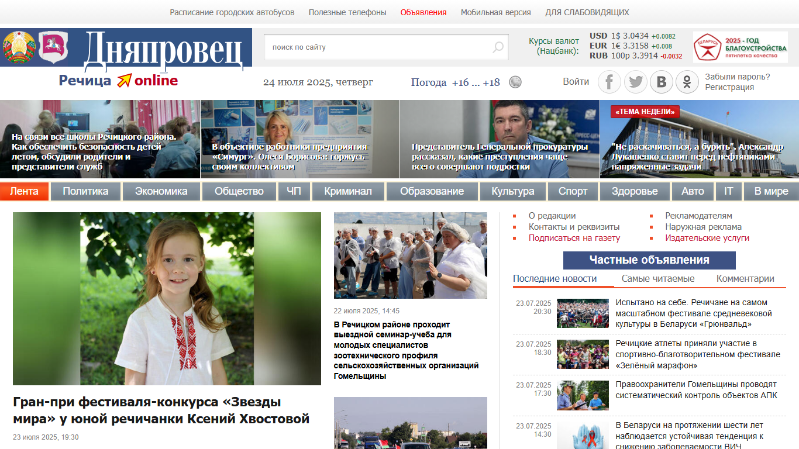Open the red Объявления link
The height and width of the screenshot is (449, 799).
(x=423, y=12)
